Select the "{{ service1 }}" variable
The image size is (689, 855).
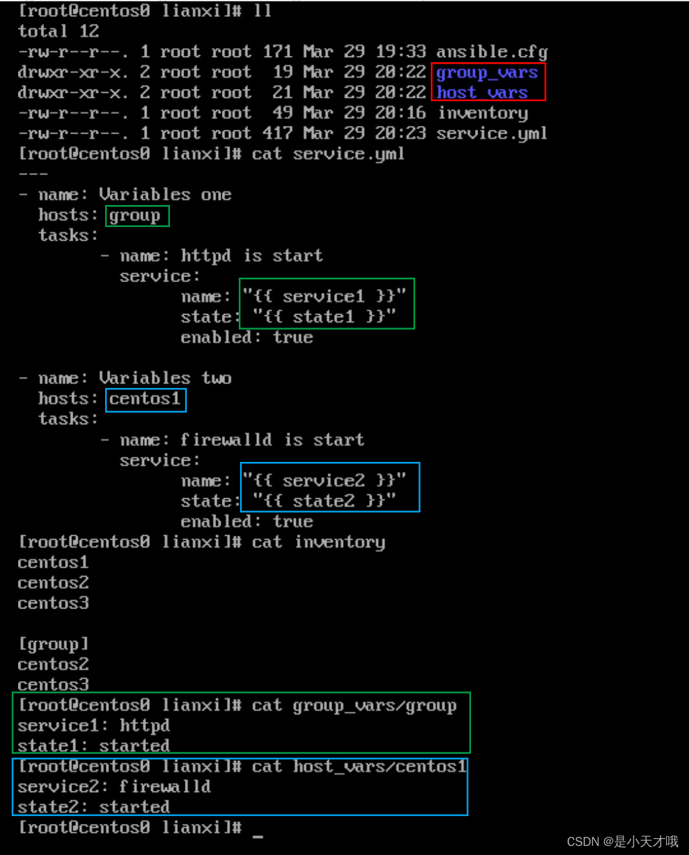click(x=324, y=296)
